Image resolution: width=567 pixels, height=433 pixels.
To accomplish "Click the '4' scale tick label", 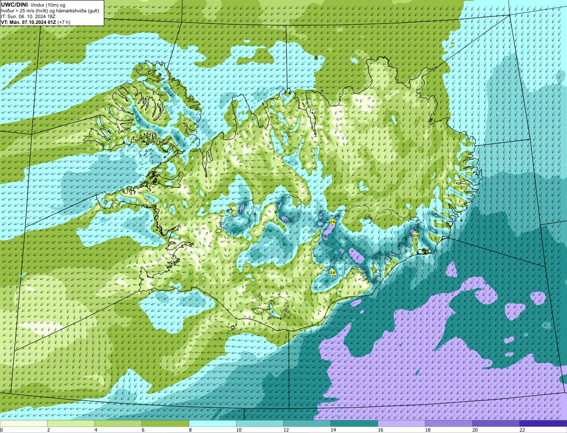I will pos(96,430).
